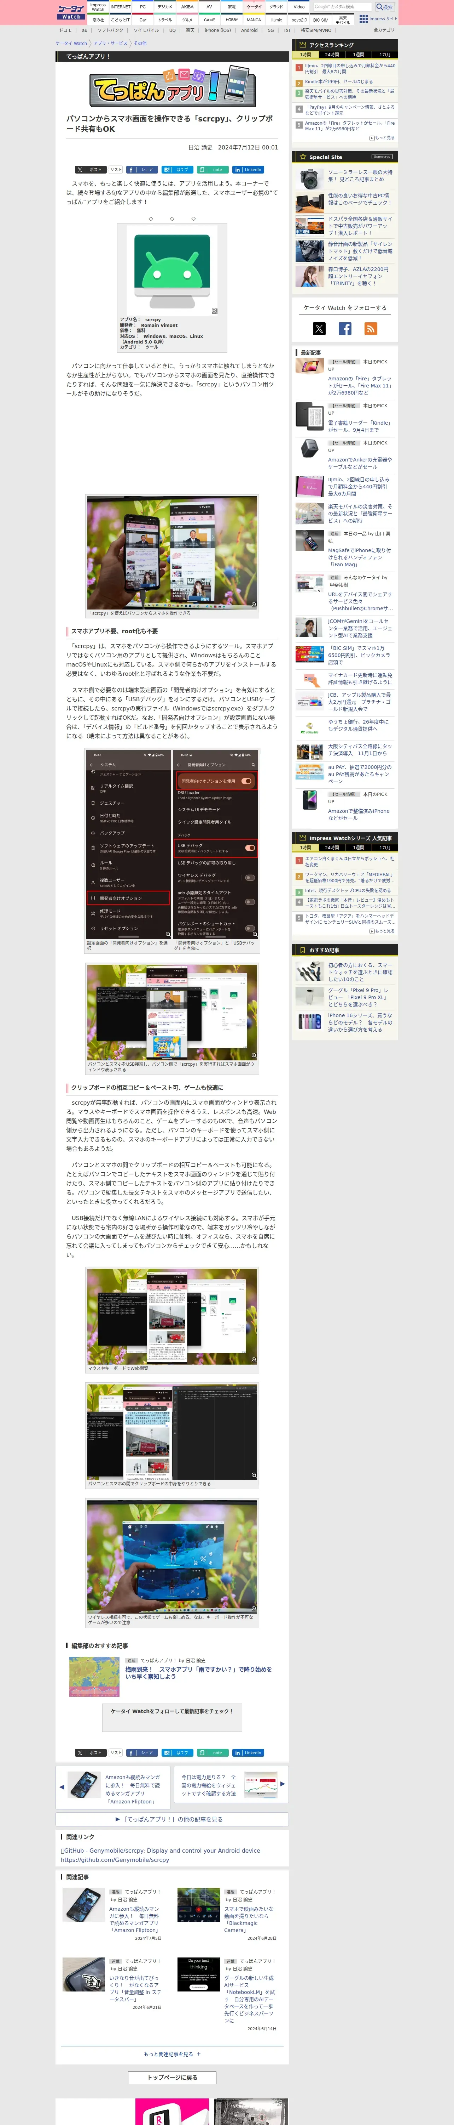454x2125 pixels.
Task: Select the 1カ月 tab in アクセスランキング
Action: coord(385,55)
